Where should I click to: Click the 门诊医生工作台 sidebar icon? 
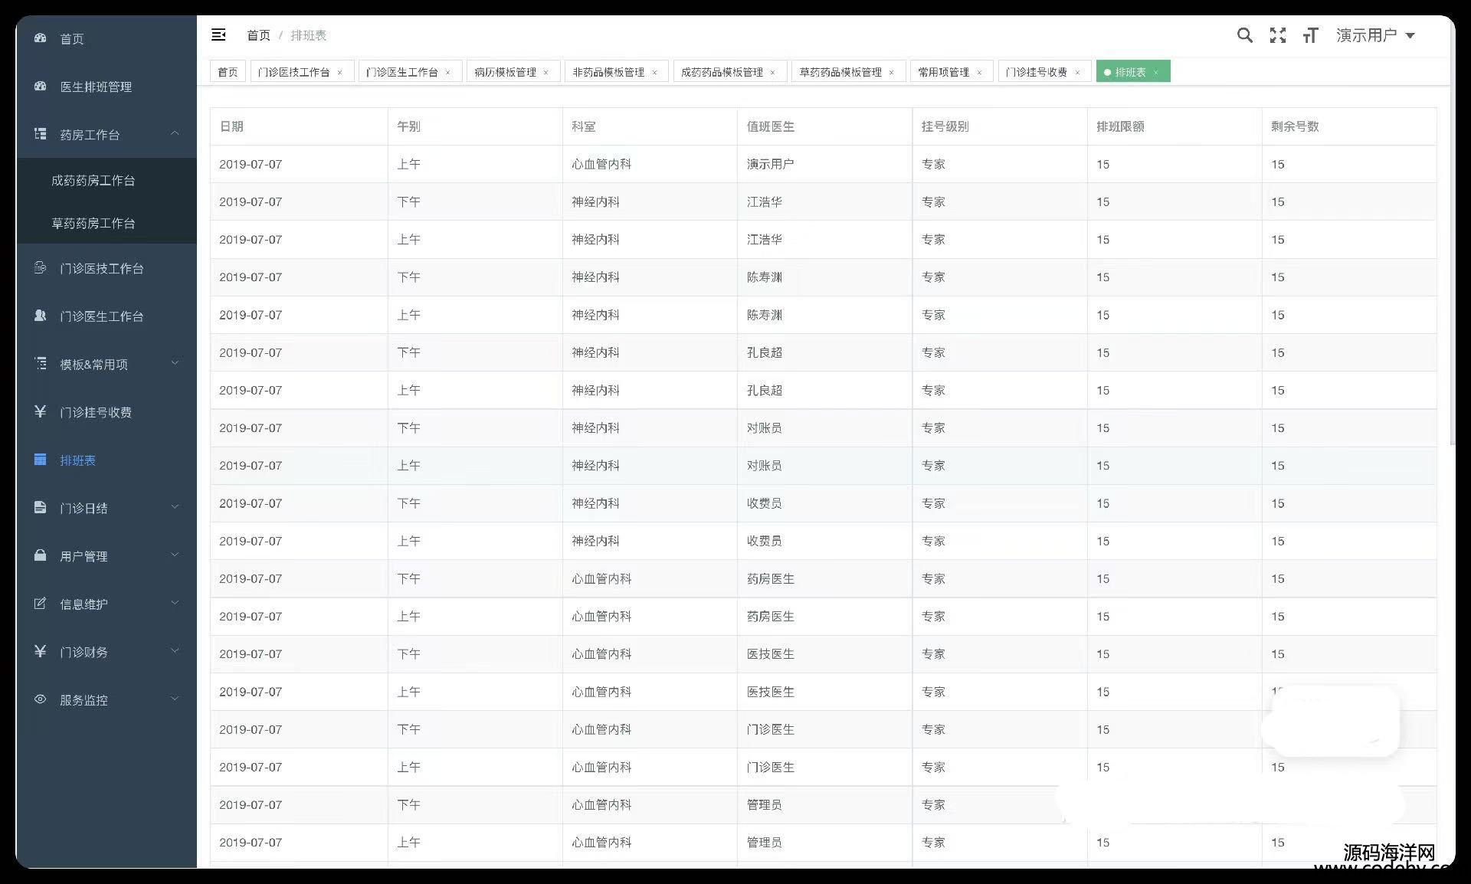[41, 316]
